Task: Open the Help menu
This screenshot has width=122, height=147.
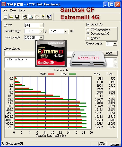Action: point(22,10)
